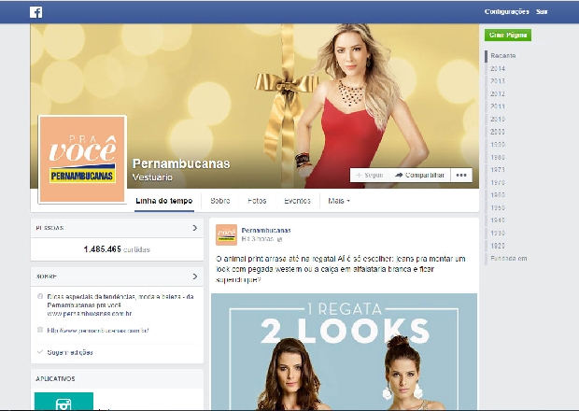
Task: Jump to 1920 on timeline
Action: click(x=498, y=246)
